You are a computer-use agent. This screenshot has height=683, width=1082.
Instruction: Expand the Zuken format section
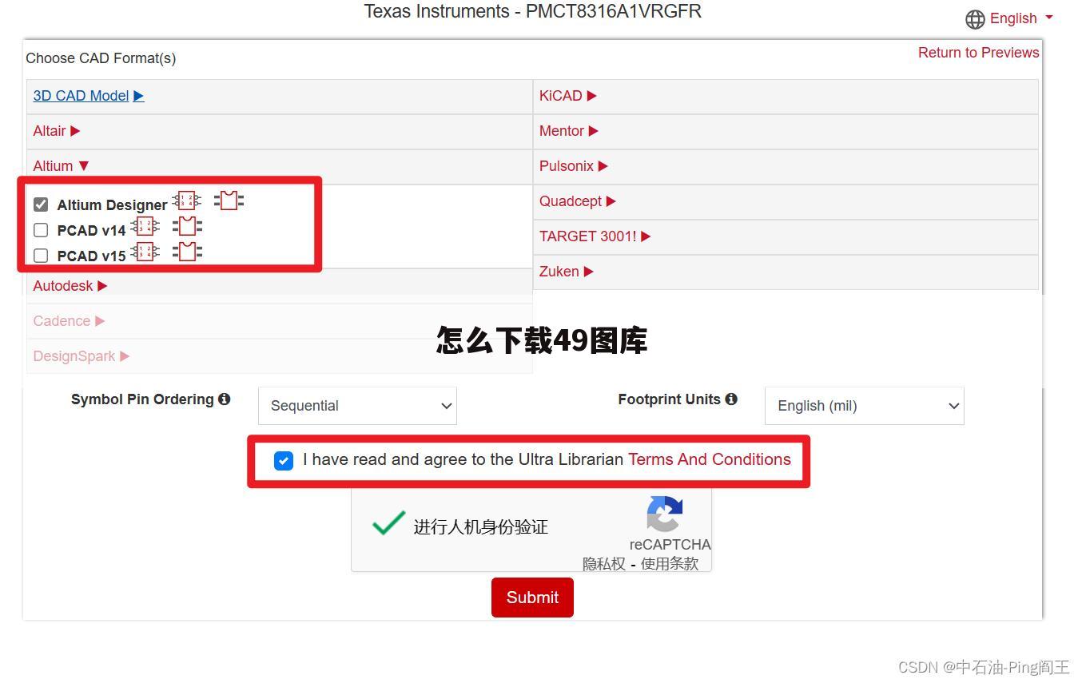point(567,272)
